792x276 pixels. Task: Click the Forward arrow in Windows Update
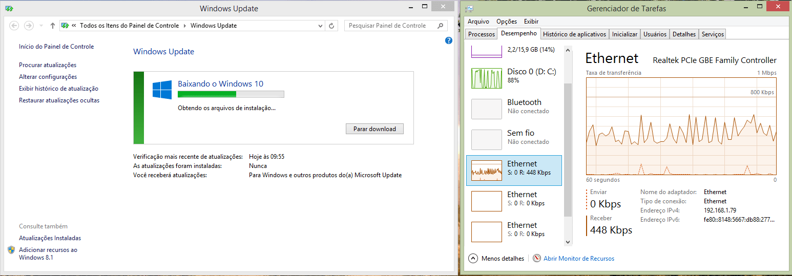(x=29, y=26)
